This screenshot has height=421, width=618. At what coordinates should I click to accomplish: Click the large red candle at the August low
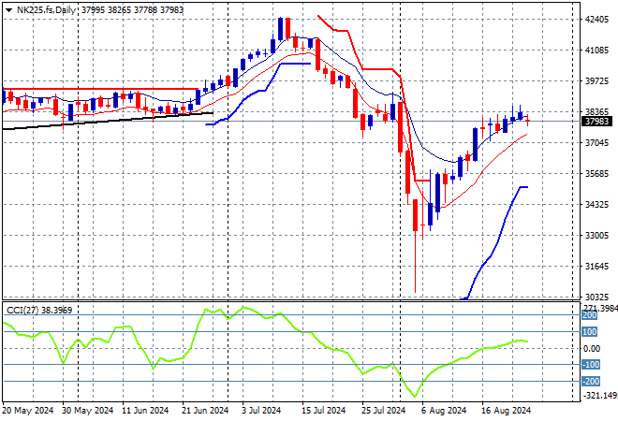coord(415,215)
